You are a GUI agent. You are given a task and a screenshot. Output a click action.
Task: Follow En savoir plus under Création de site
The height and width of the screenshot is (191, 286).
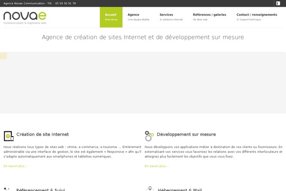point(16,166)
